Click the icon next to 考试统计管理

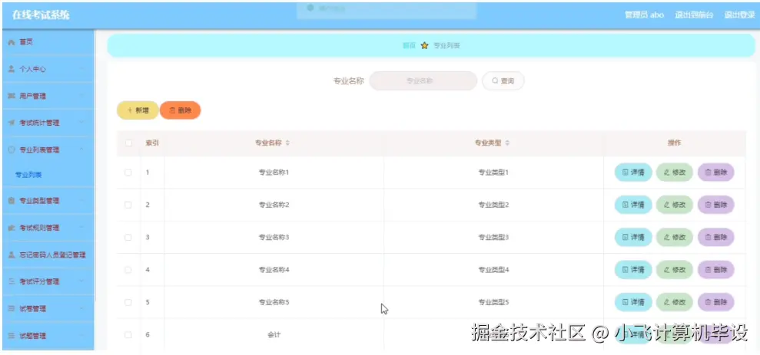[12, 123]
